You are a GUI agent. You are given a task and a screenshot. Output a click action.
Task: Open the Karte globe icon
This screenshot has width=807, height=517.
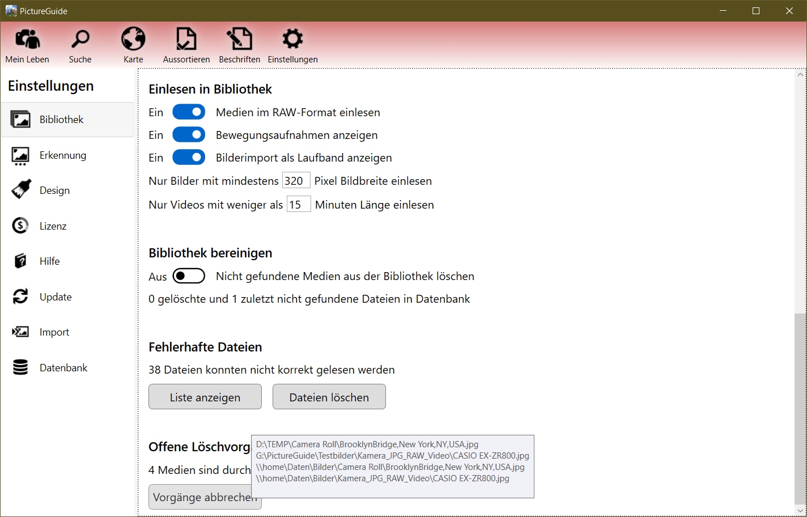point(133,39)
